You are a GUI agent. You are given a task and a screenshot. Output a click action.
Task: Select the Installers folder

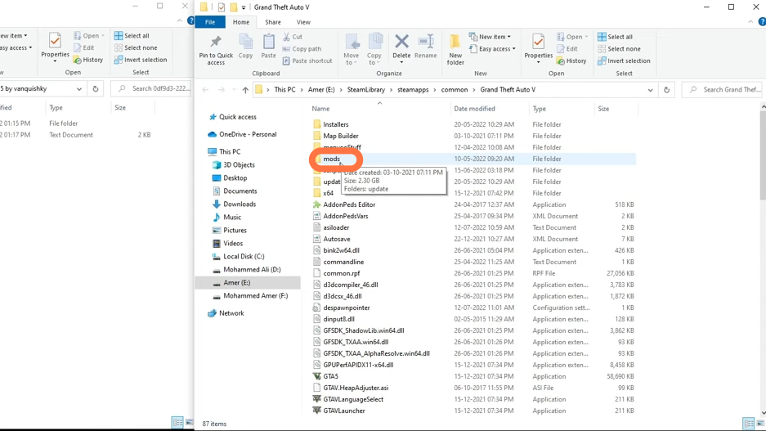click(336, 124)
